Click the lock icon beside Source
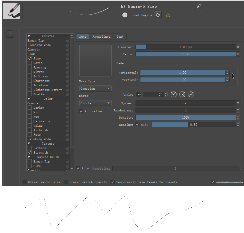 [x=67, y=103]
